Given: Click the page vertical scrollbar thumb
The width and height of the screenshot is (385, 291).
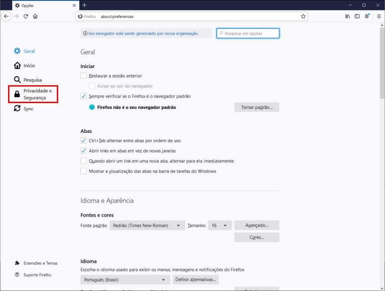Looking at the screenshot, I should (382, 63).
